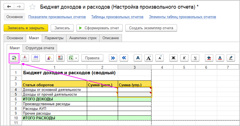240x126 pixels.
Task: Click the f(x) formula icon
Action: click(36, 58)
